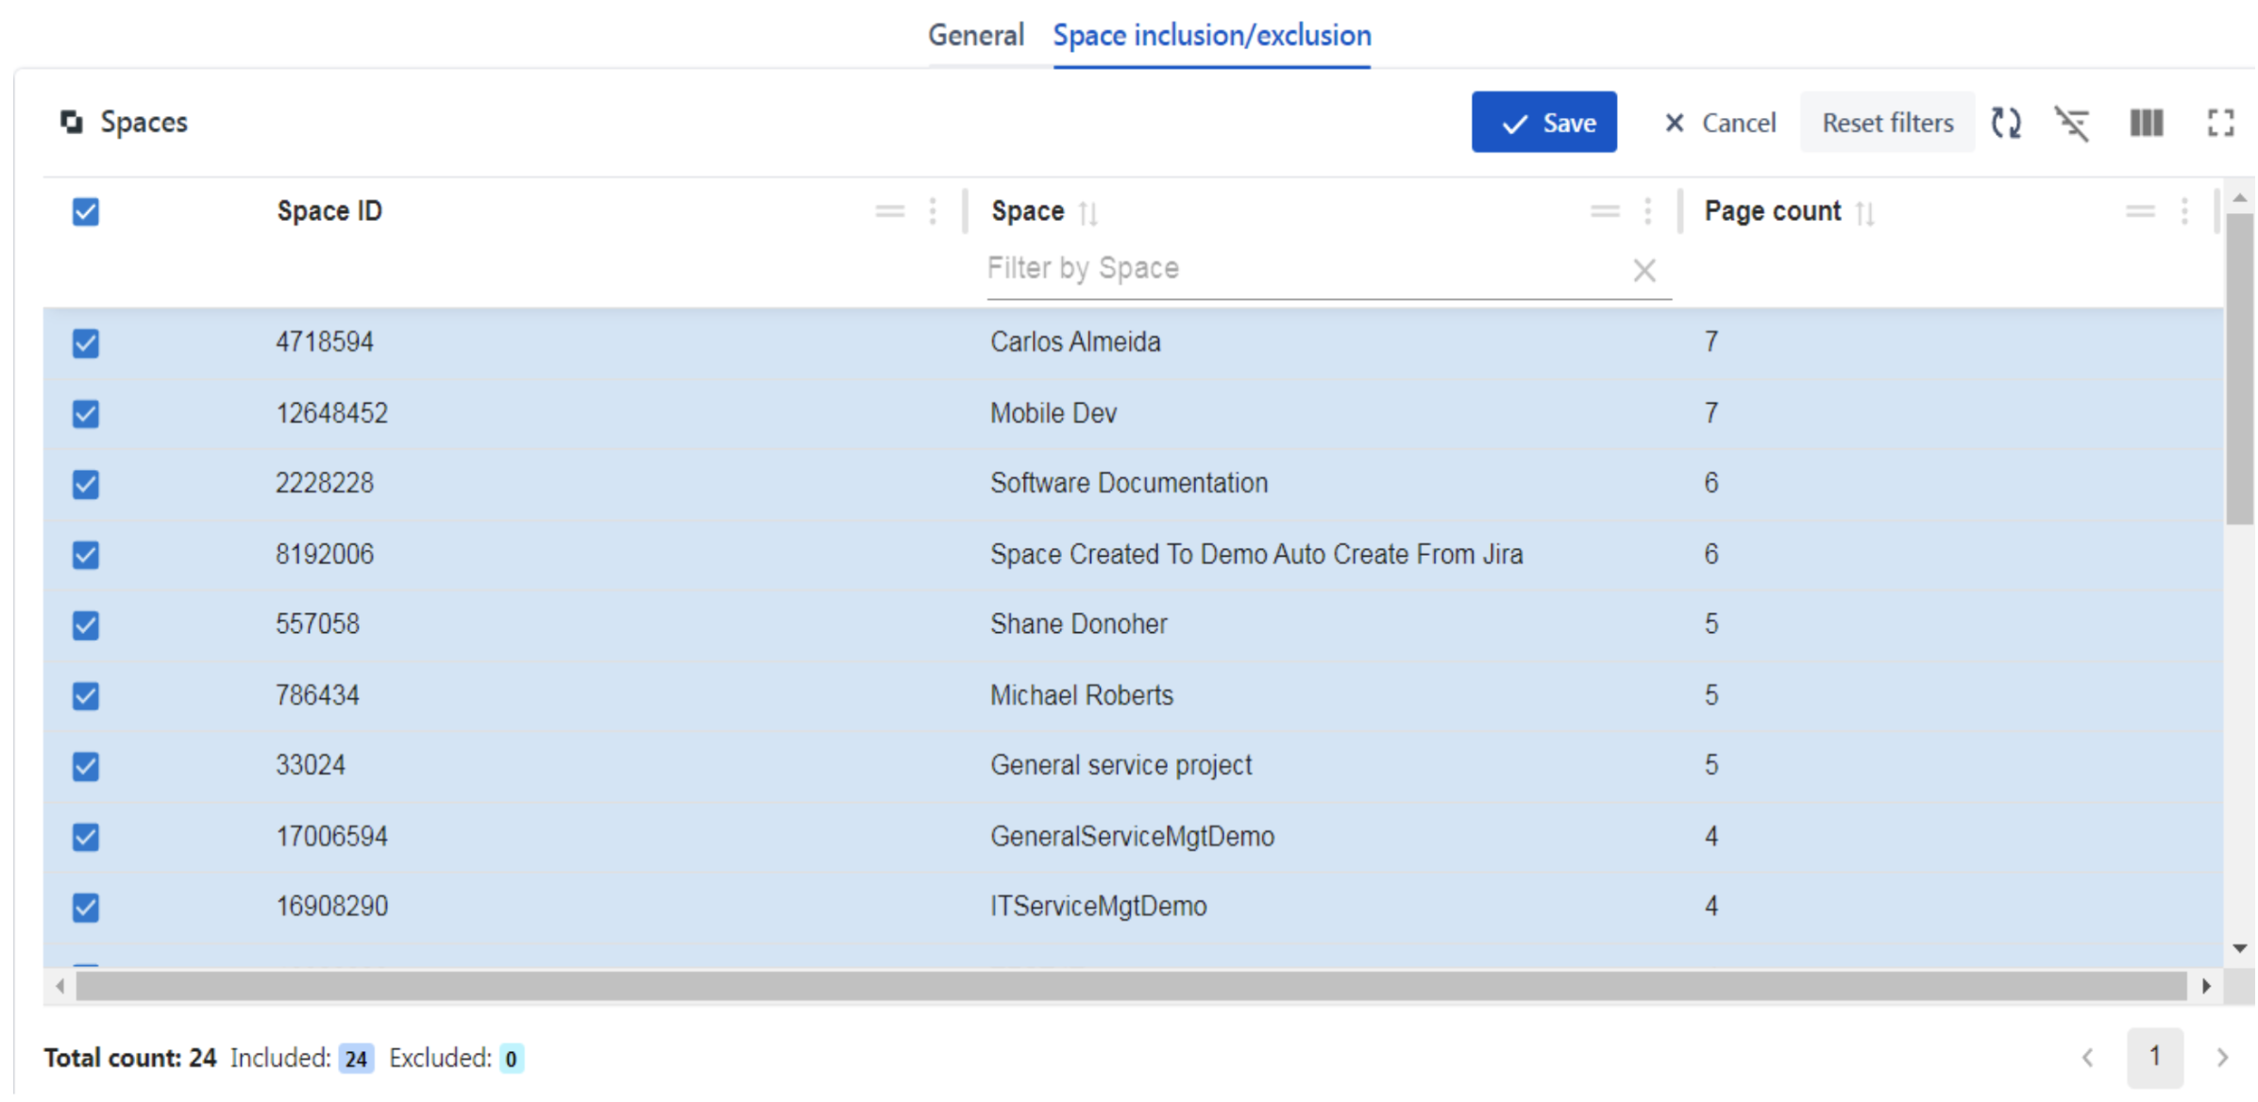
Task: Click Space Created To Demo Auto Create From Jira
Action: click(1256, 554)
